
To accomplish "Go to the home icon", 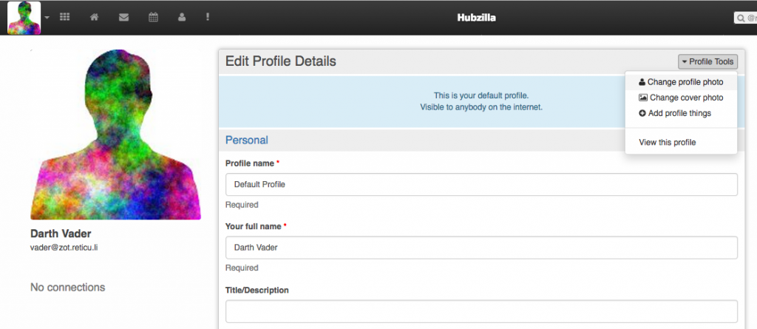I will [x=94, y=17].
